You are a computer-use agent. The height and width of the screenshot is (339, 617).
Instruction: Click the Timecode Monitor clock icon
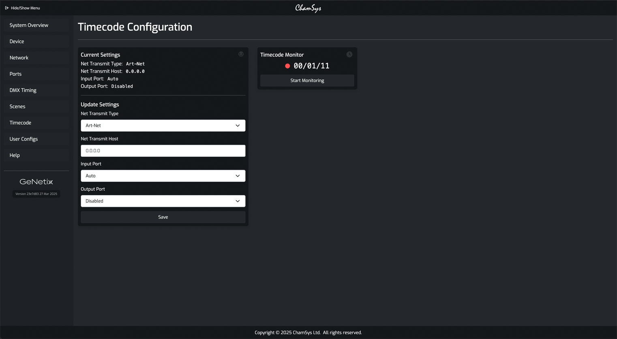tap(349, 54)
